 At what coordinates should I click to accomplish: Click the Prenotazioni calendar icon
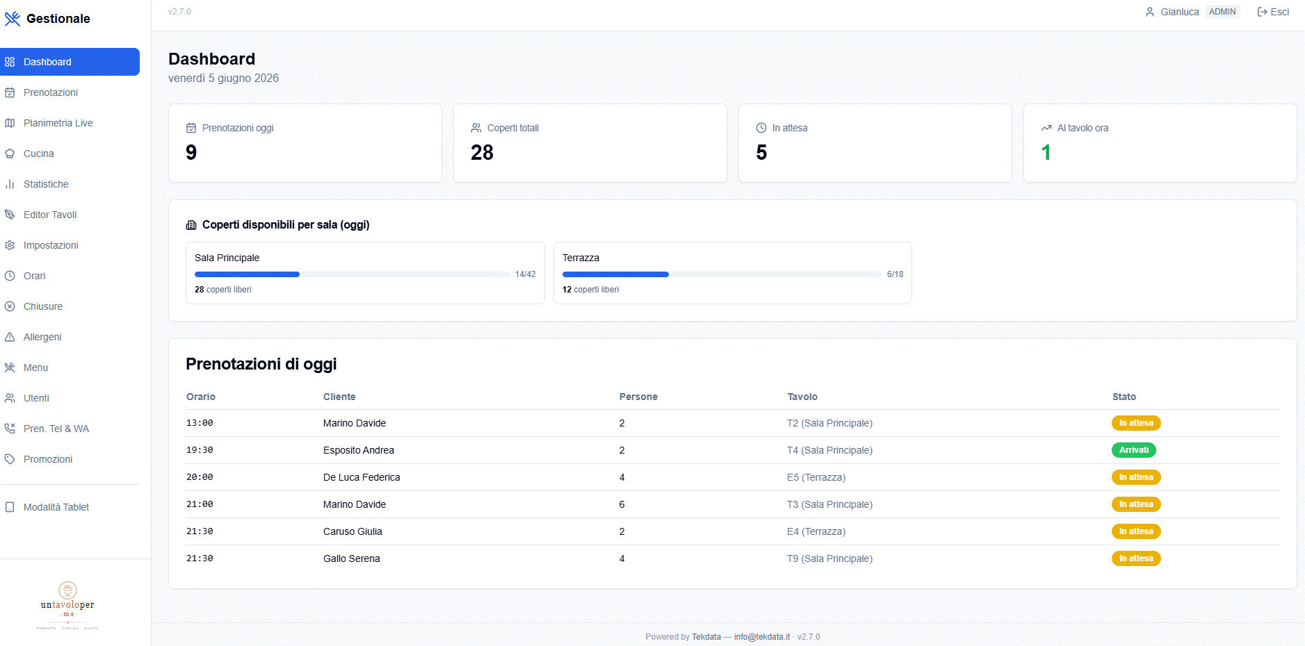(10, 92)
